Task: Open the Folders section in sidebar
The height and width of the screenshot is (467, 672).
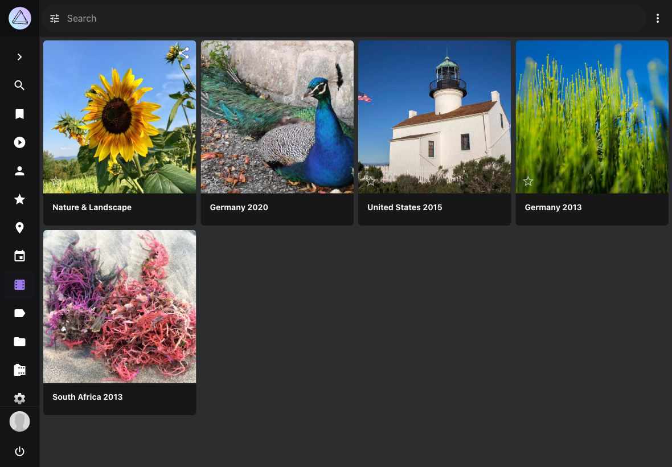Action: [x=19, y=342]
